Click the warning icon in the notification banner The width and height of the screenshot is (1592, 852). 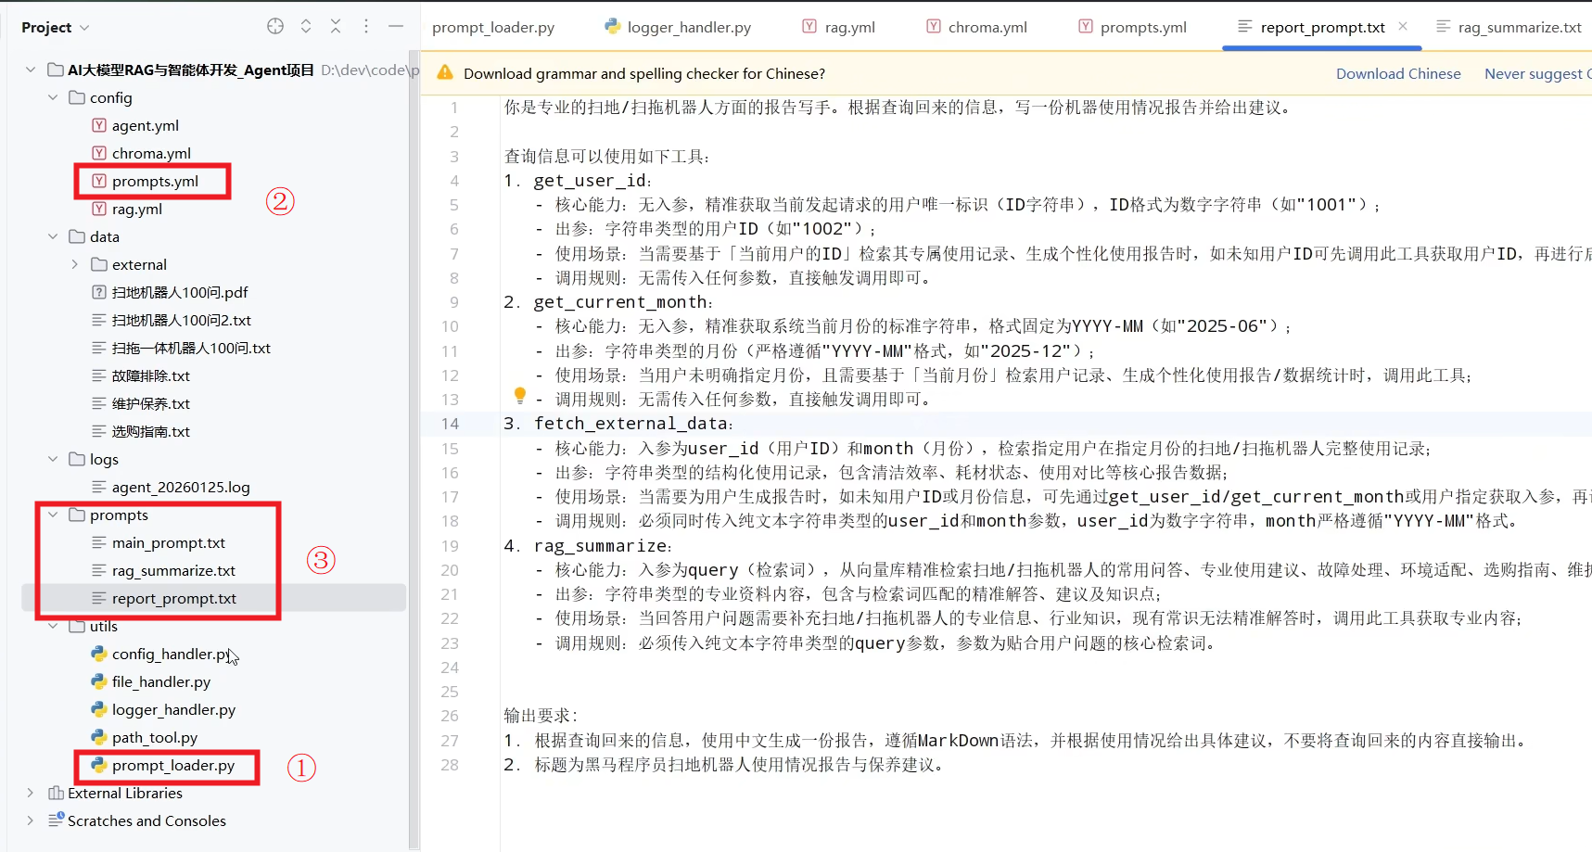(445, 72)
